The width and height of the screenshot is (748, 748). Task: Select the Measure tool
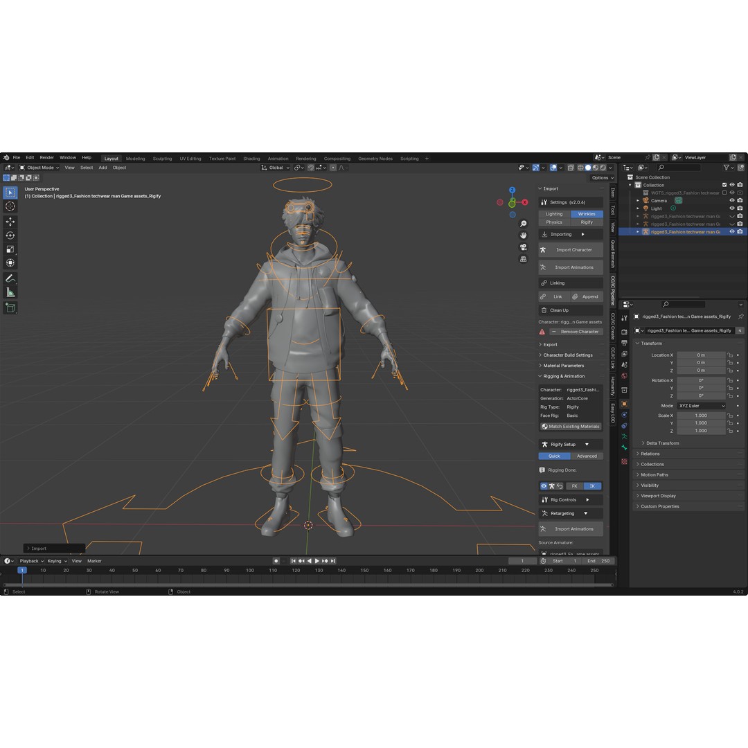(x=10, y=292)
